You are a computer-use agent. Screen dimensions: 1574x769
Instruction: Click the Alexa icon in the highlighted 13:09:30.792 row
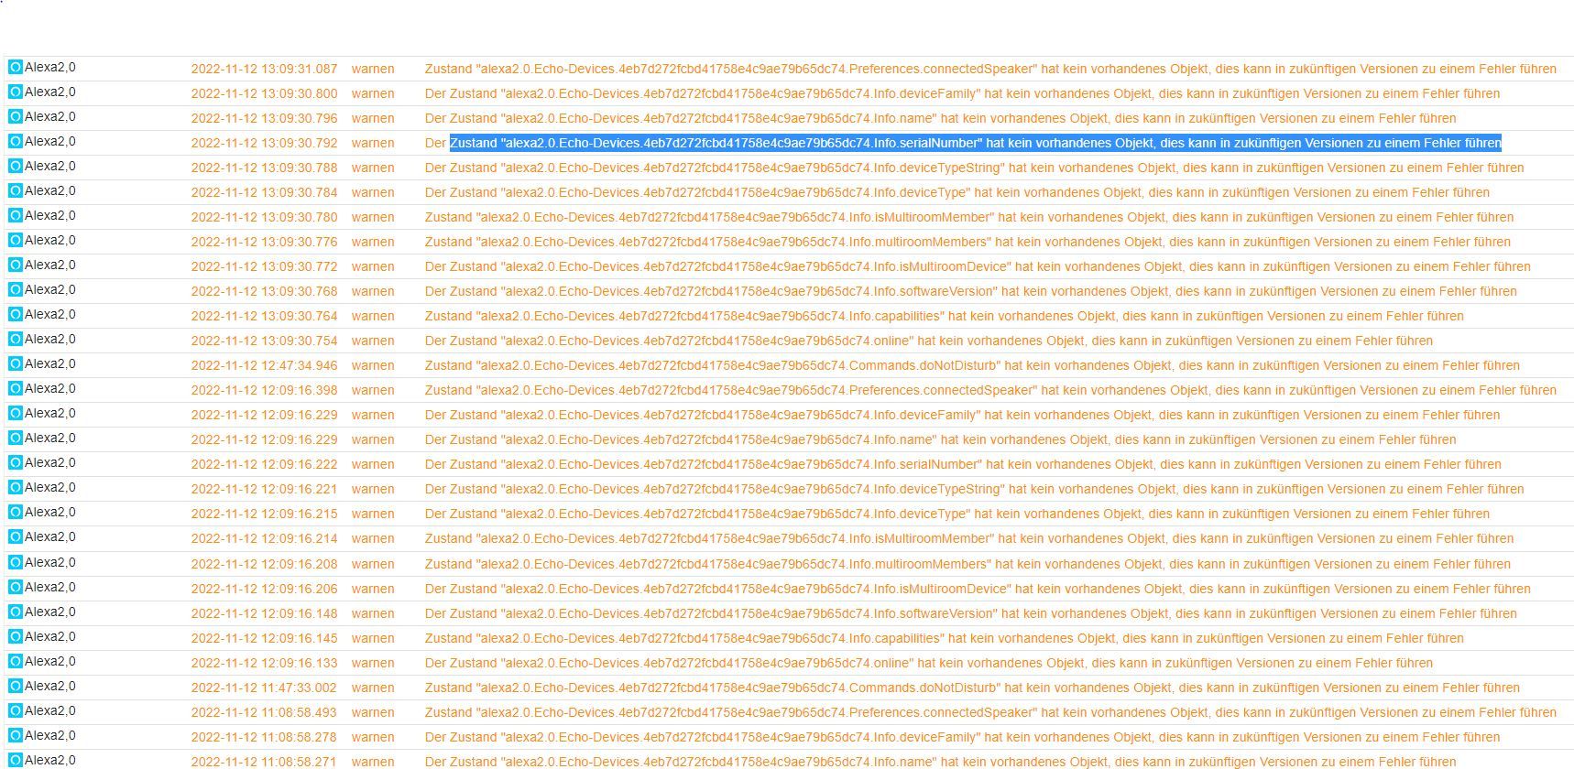pos(16,141)
